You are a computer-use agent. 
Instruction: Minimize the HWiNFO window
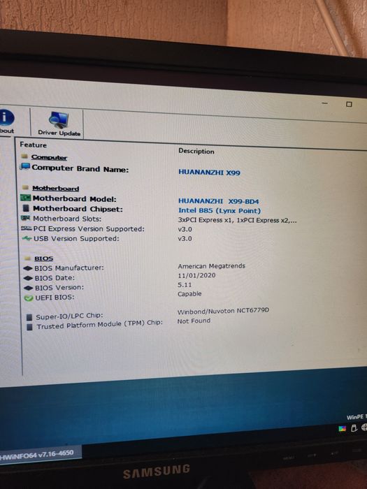(x=325, y=103)
